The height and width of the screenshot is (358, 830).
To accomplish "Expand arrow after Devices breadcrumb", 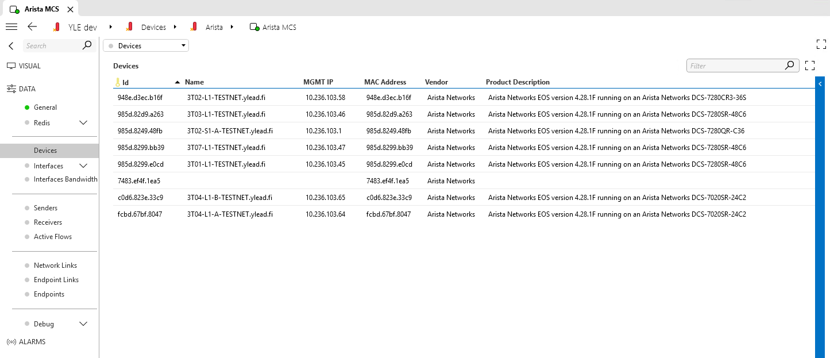I will (x=175, y=27).
